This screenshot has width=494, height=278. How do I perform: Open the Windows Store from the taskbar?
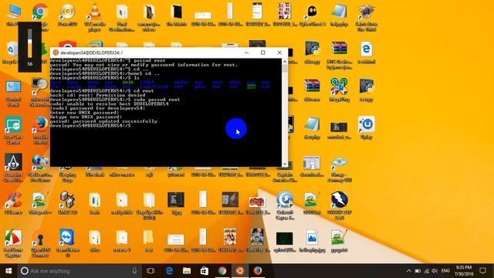[x=205, y=271]
